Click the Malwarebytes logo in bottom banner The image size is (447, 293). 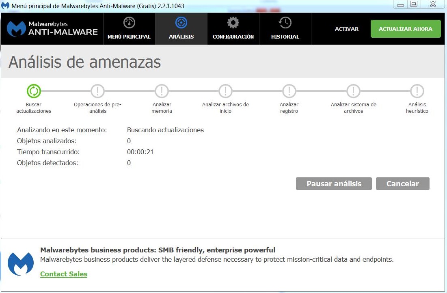[x=21, y=264]
